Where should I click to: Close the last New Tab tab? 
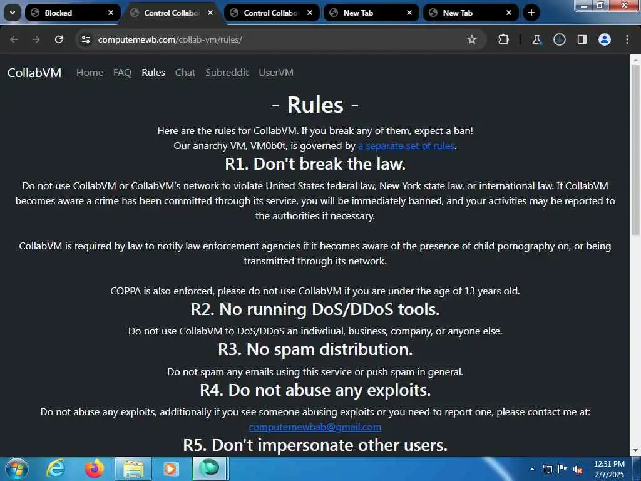[509, 13]
